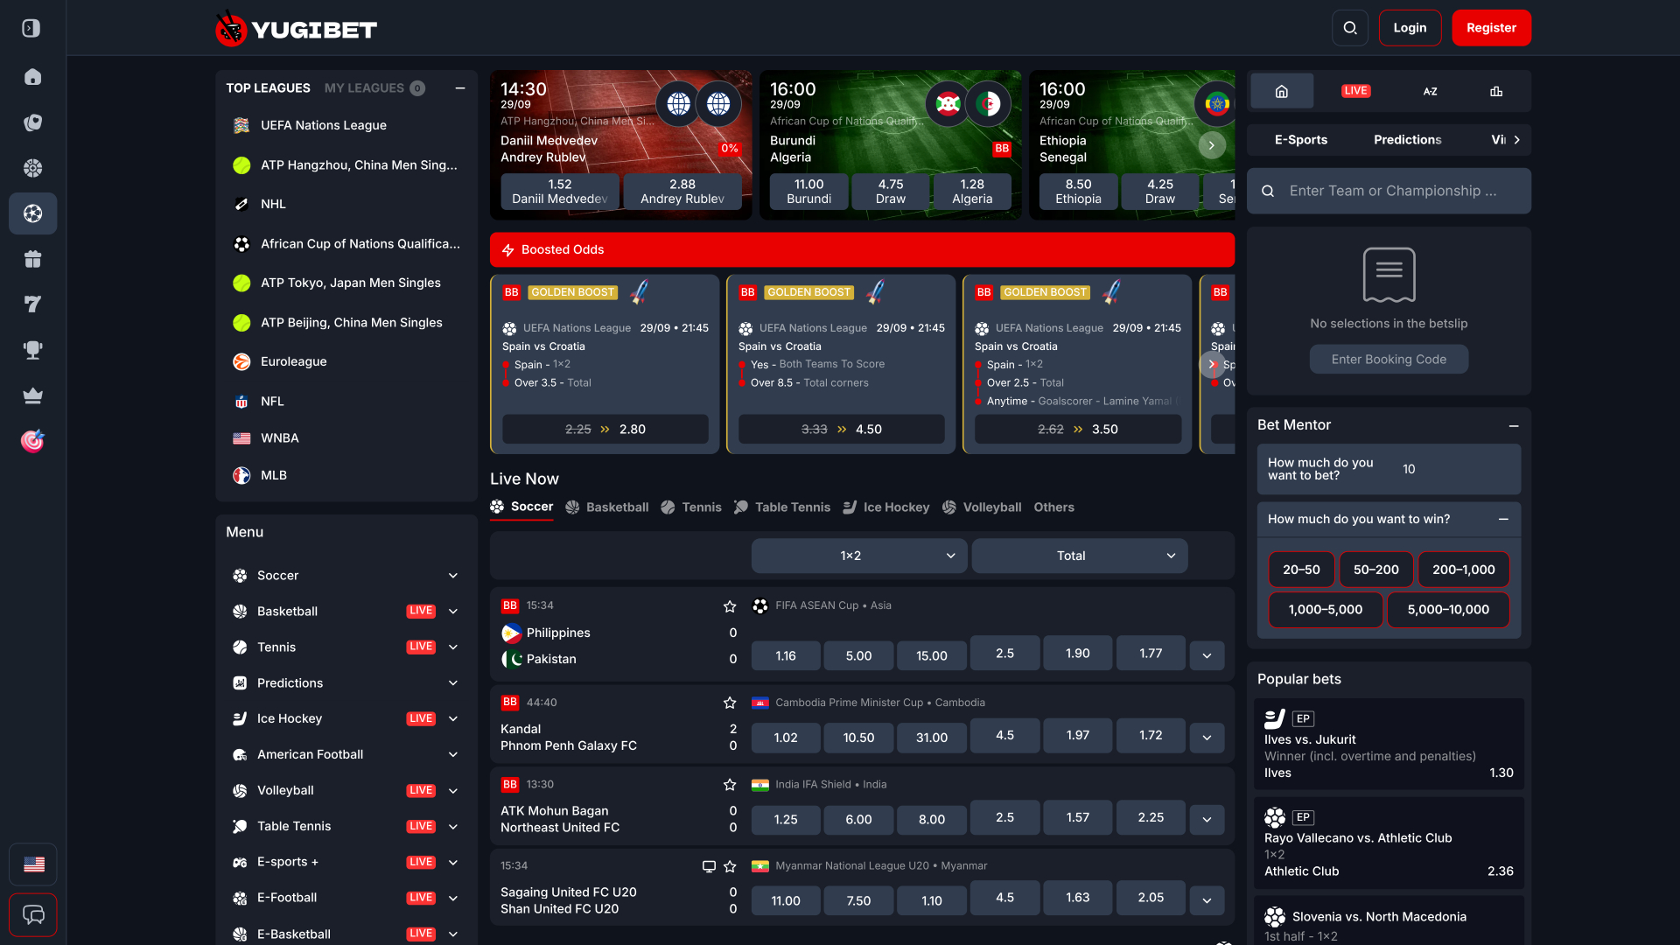This screenshot has height=945, width=1680.
Task: Switch to the Table Tennis live tab
Action: (x=782, y=507)
